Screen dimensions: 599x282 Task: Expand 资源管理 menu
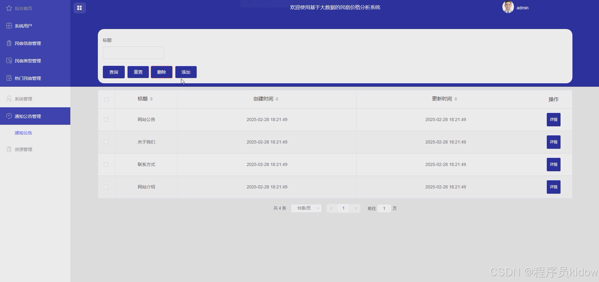point(35,149)
